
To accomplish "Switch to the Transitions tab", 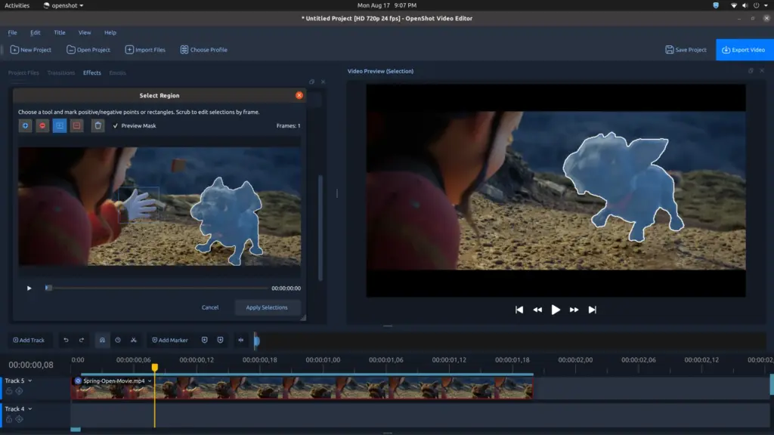I will pos(60,72).
